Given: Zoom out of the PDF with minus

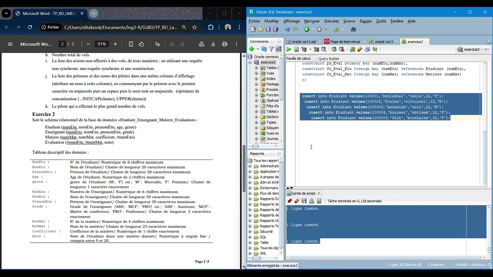Looking at the screenshot, I should pyautogui.click(x=88, y=44).
